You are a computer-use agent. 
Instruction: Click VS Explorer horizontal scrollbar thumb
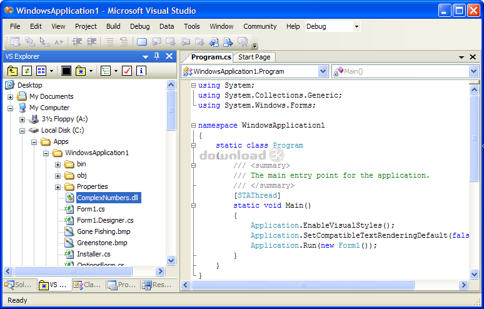[73, 271]
